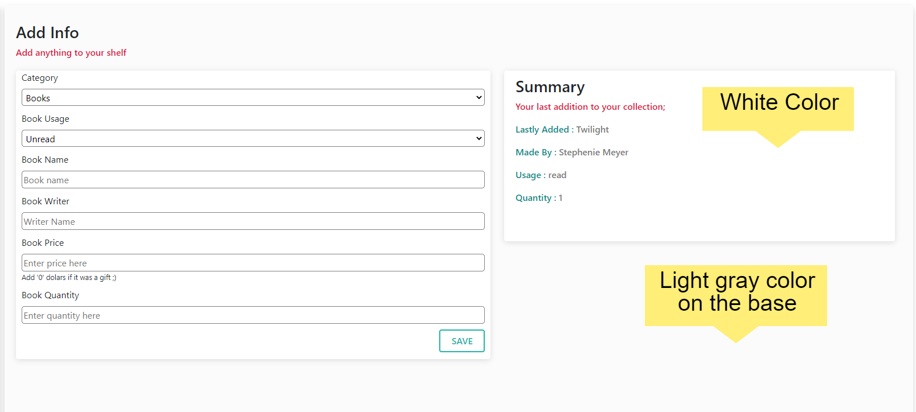Select the 'Add Info' page heading

(x=47, y=32)
